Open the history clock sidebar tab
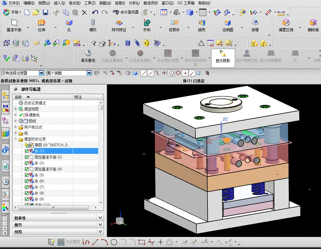Viewport: 321px width, 249px height. tap(5, 182)
